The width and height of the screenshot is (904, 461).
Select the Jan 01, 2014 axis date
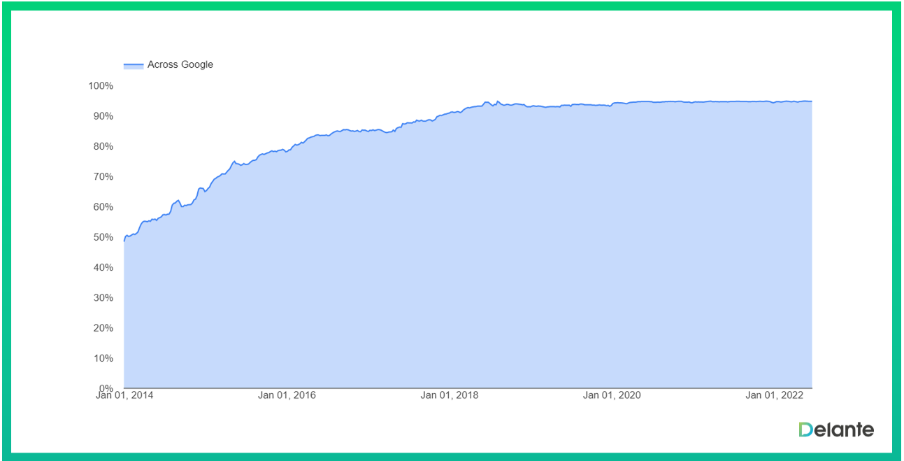point(124,395)
